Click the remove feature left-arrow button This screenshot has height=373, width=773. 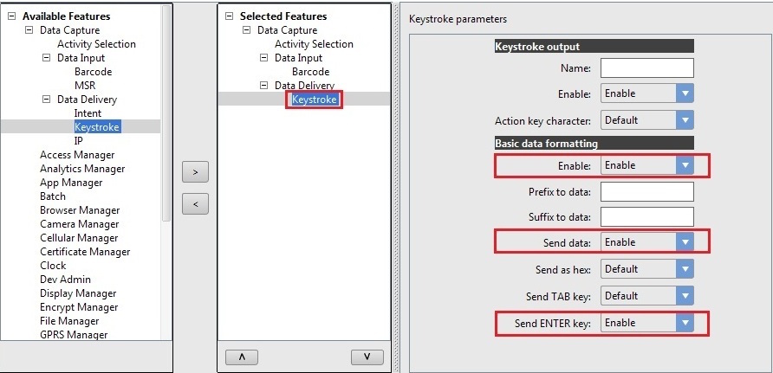tap(195, 204)
